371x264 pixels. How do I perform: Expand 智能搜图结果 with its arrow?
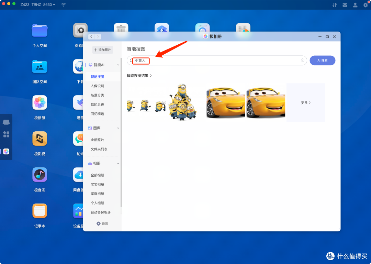(151, 76)
